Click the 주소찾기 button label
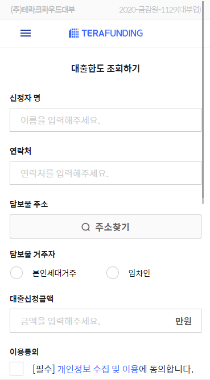210x380 pixels. click(112, 227)
